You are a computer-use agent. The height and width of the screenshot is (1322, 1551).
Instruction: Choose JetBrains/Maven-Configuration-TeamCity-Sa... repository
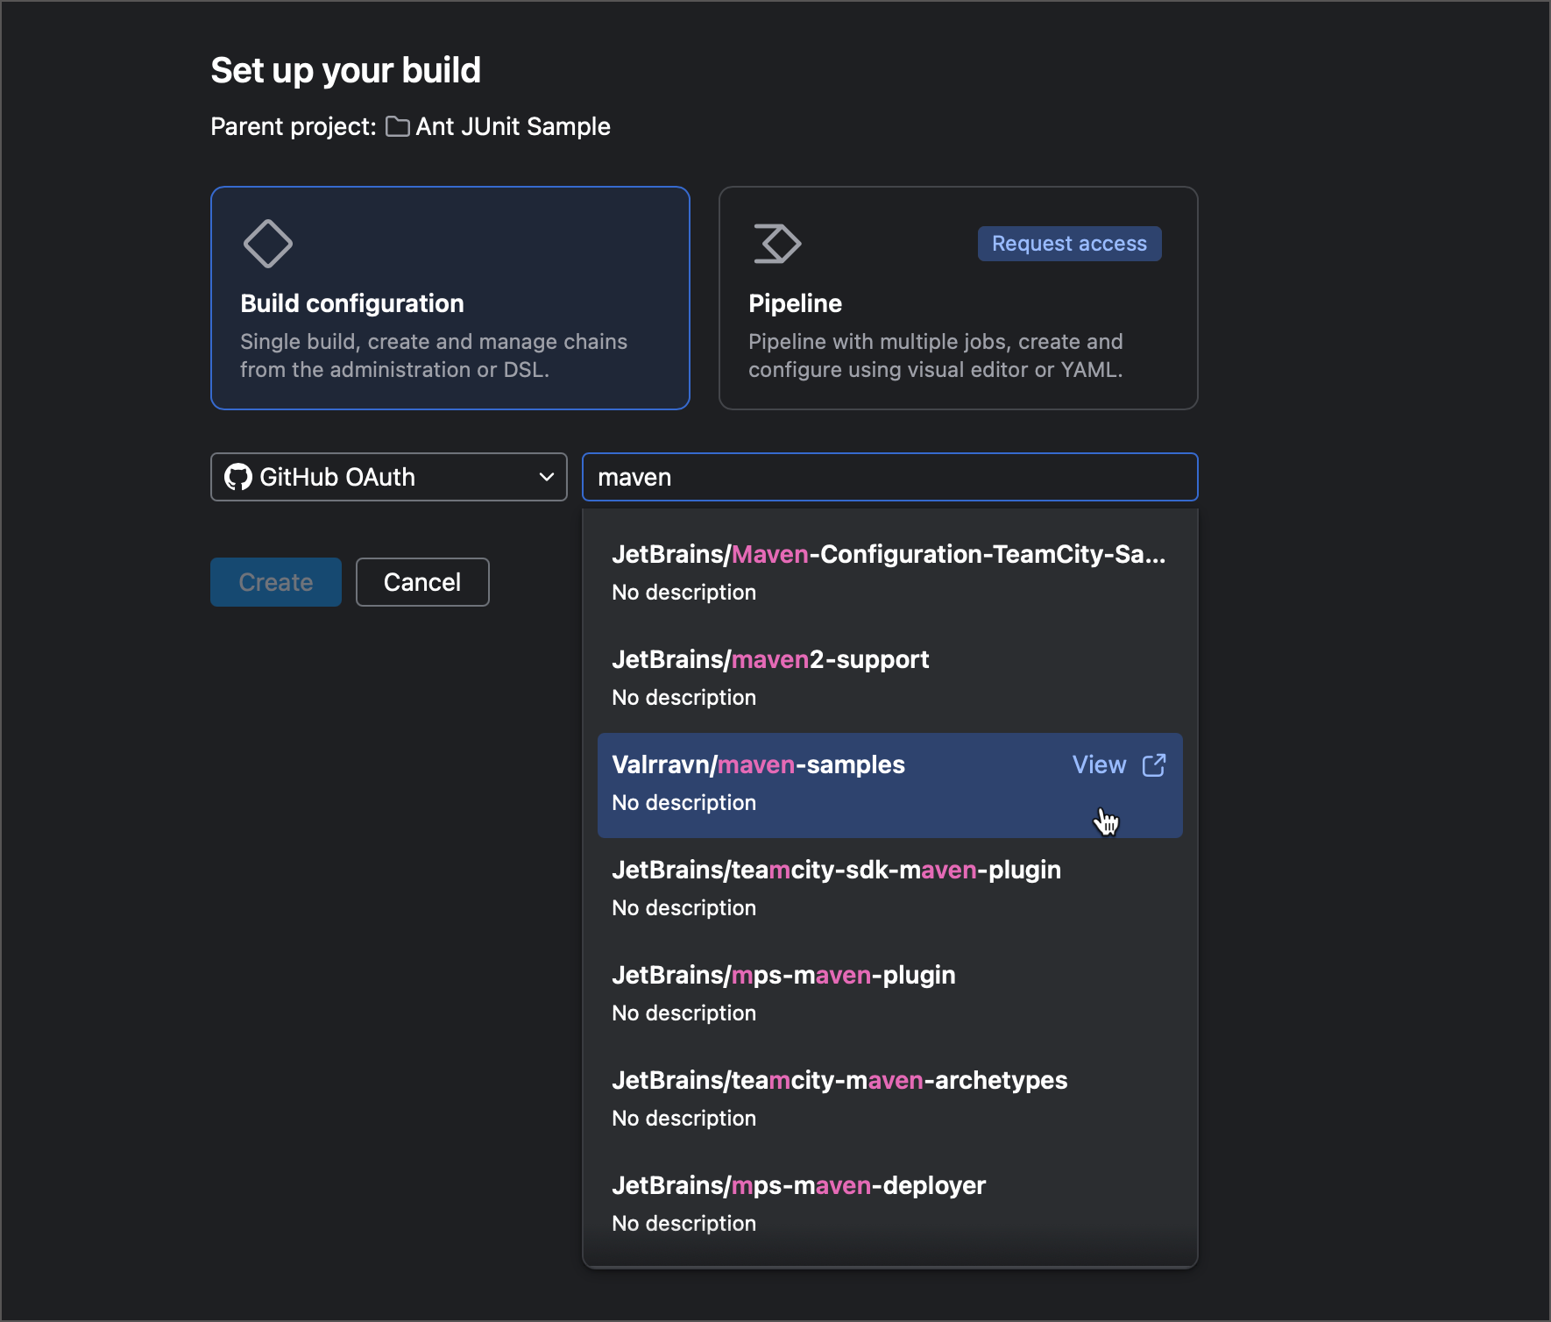point(890,573)
